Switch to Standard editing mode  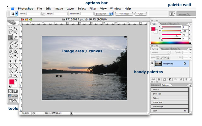click(x=10, y=91)
